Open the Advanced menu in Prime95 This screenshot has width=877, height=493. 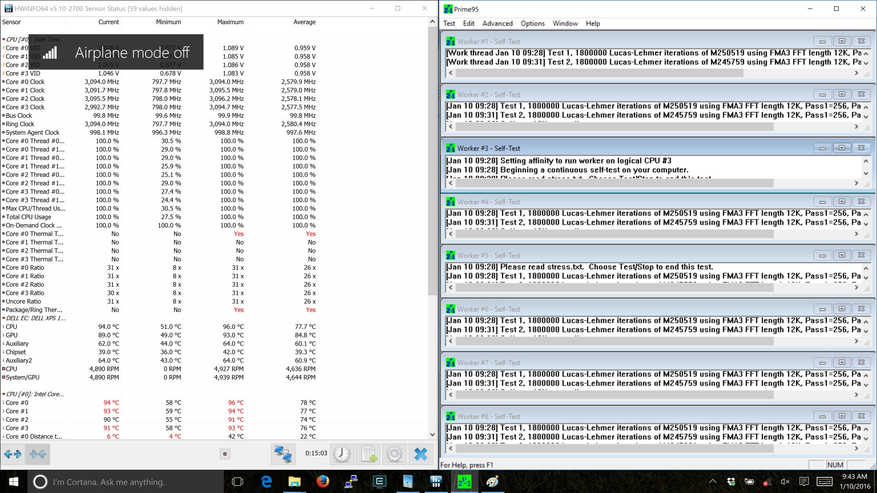(x=497, y=23)
